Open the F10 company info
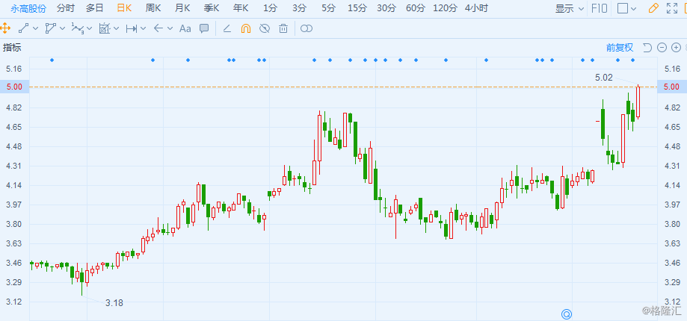This screenshot has height=321, width=687. click(x=599, y=8)
